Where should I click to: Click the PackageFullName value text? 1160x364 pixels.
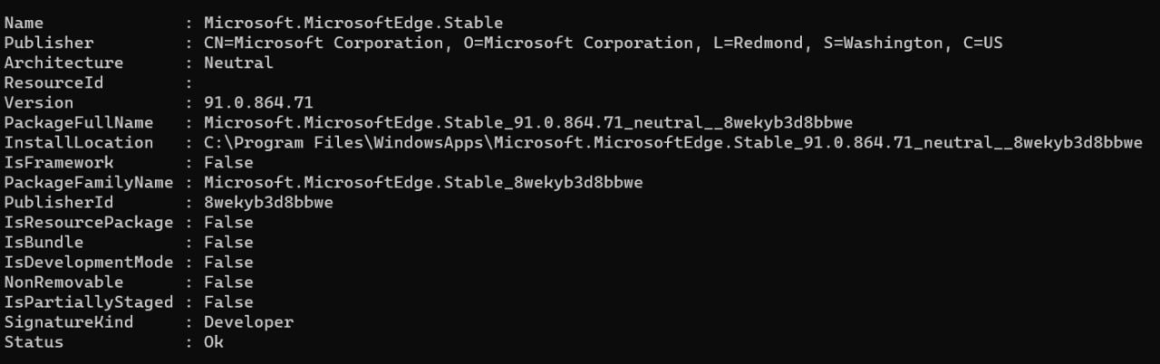pyautogui.click(x=528, y=122)
